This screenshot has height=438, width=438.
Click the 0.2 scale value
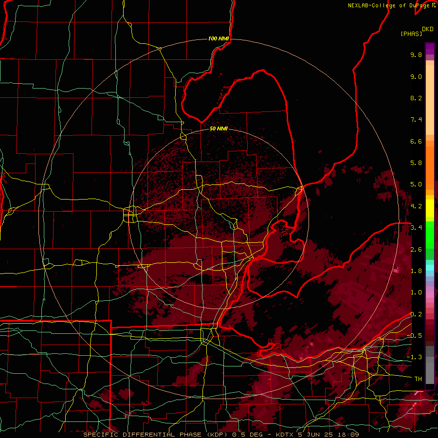[416, 314]
